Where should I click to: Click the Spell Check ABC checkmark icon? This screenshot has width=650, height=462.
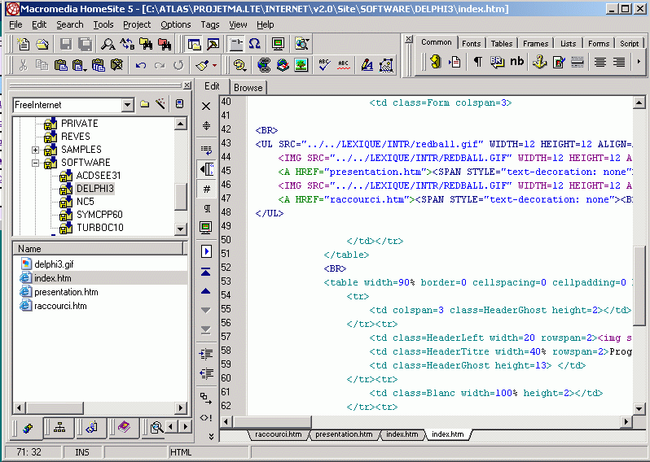[324, 65]
